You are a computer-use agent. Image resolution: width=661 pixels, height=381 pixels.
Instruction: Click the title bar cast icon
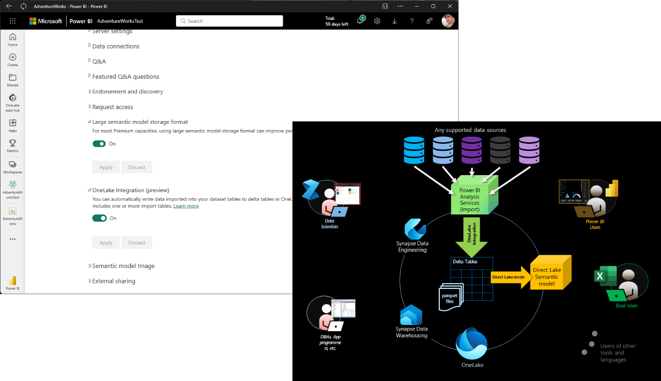385,6
